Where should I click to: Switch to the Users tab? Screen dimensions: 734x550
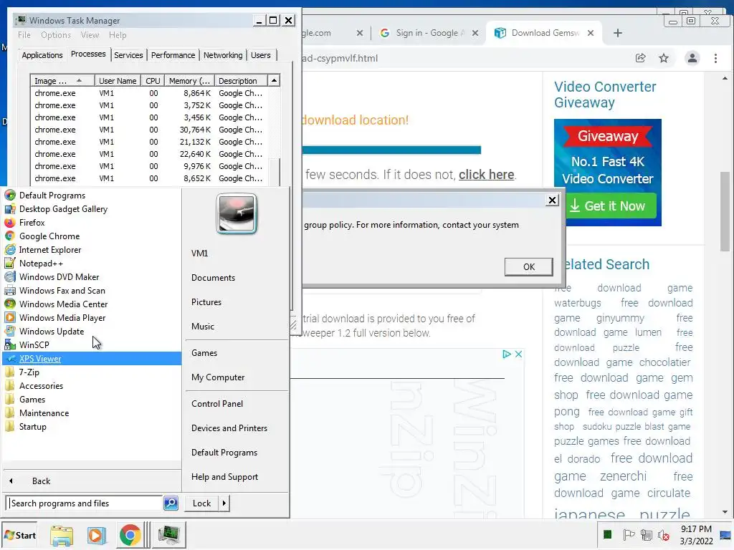[260, 55]
